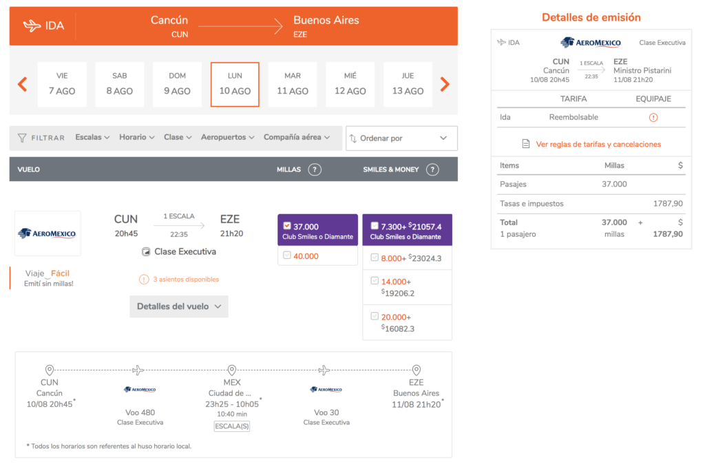Image resolution: width=705 pixels, height=469 pixels.
Task: Go to previous week of dates arrow
Action: point(23,84)
